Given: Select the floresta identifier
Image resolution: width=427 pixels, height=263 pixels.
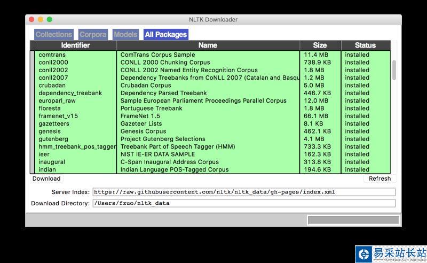Looking at the screenshot, I should point(50,108).
